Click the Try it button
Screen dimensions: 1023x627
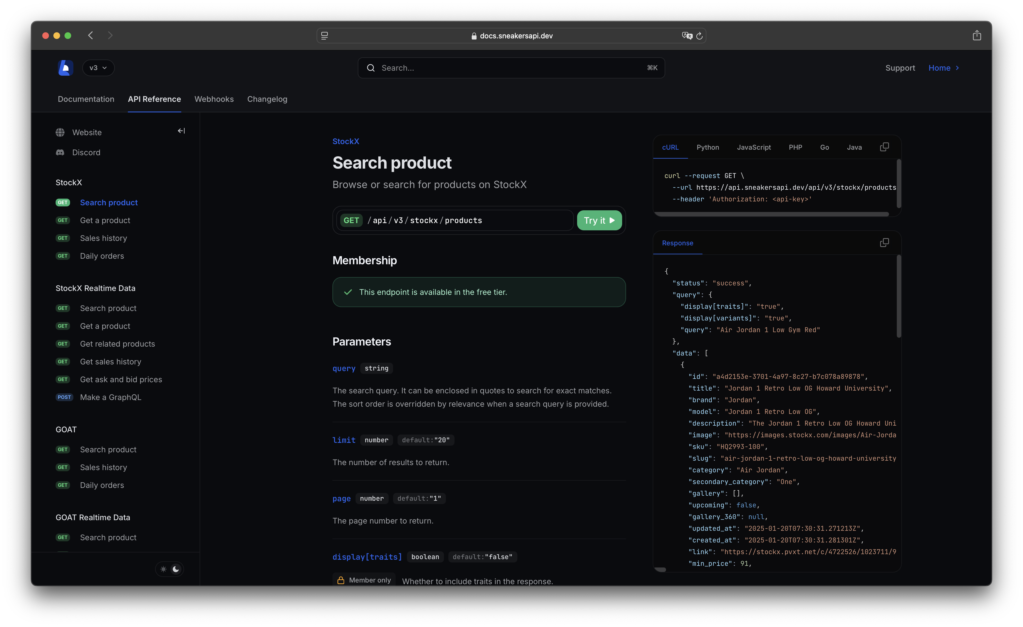[599, 220]
